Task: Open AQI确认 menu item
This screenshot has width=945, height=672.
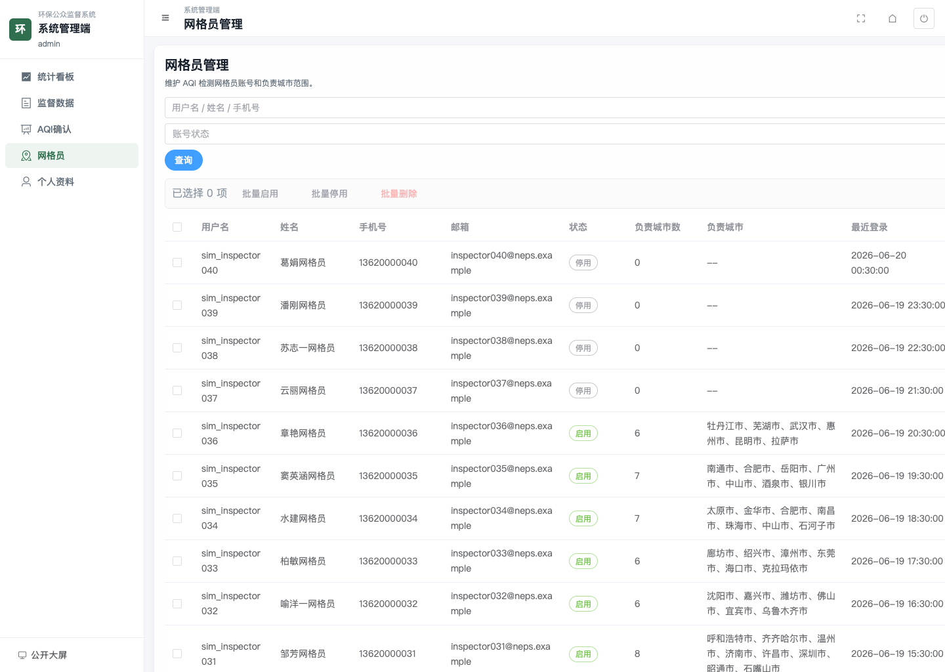Action: [x=72, y=129]
